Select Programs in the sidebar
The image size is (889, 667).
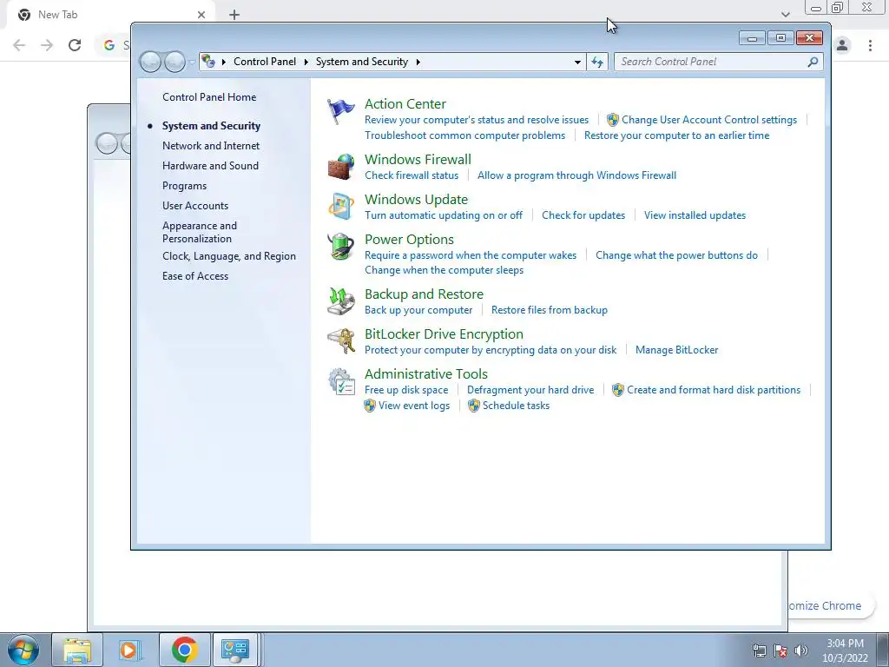pos(184,186)
